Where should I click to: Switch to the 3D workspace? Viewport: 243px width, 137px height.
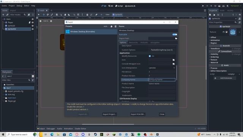coord(110,6)
